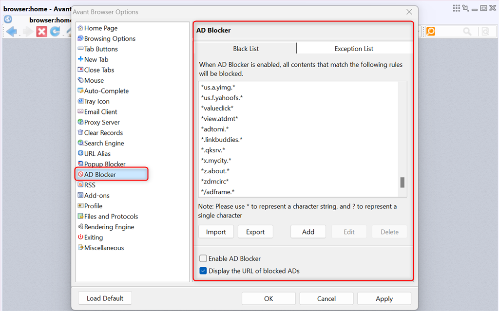Viewport: 499px width, 311px height.
Task: Select the *view.atdmt* rule
Action: tap(219, 119)
